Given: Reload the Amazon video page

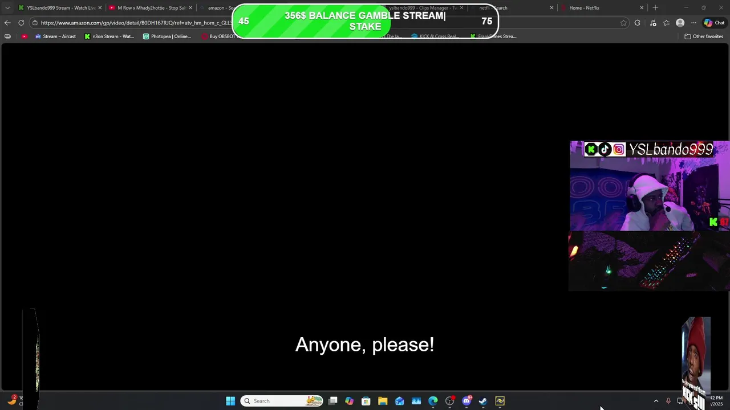Looking at the screenshot, I should (21, 23).
